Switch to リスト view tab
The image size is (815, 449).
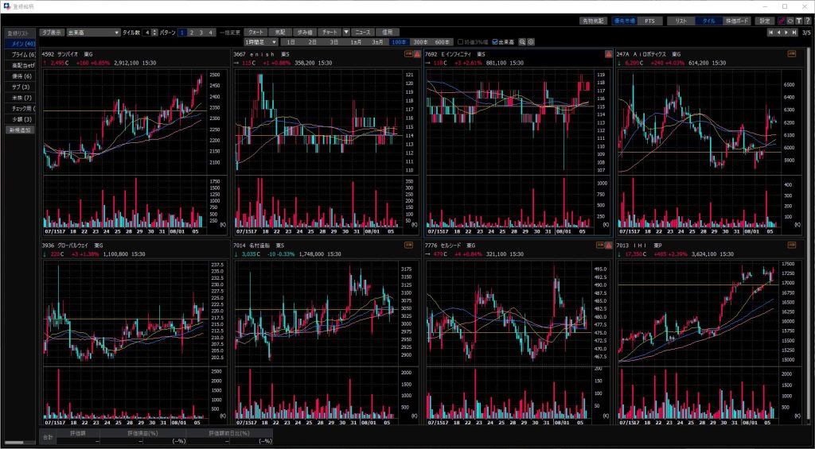(x=680, y=21)
